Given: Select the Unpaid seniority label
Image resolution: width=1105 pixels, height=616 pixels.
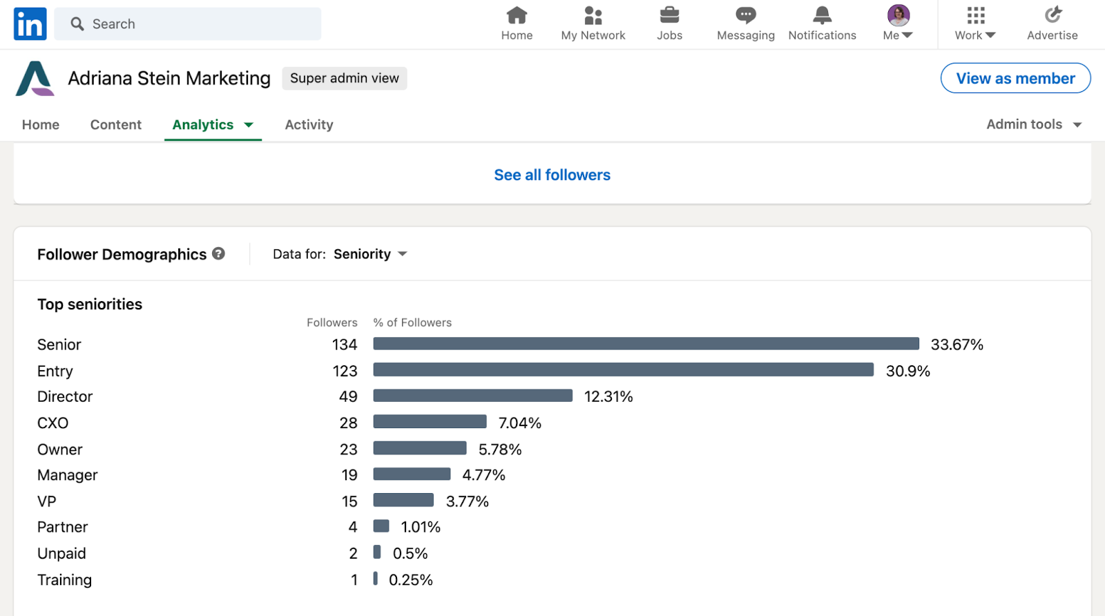Looking at the screenshot, I should [x=62, y=554].
